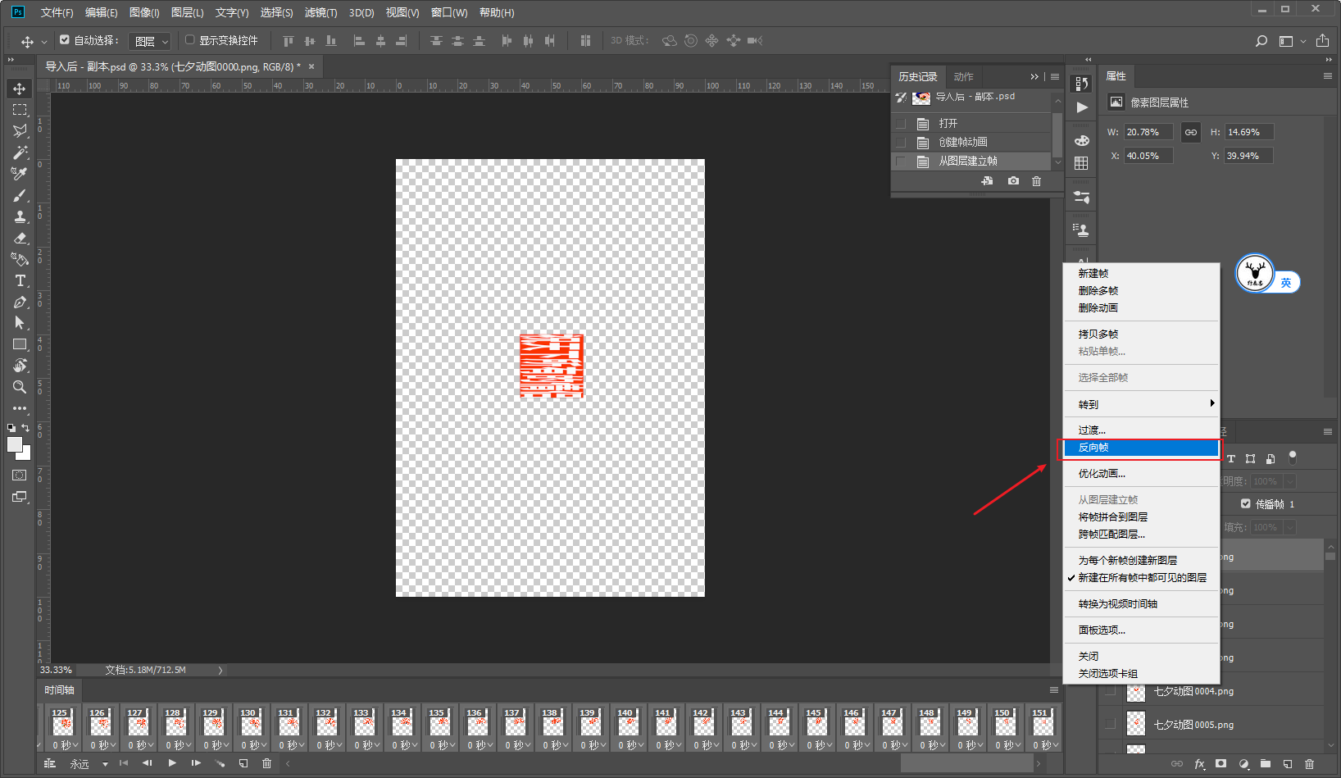Go to previous animation frame

(148, 763)
